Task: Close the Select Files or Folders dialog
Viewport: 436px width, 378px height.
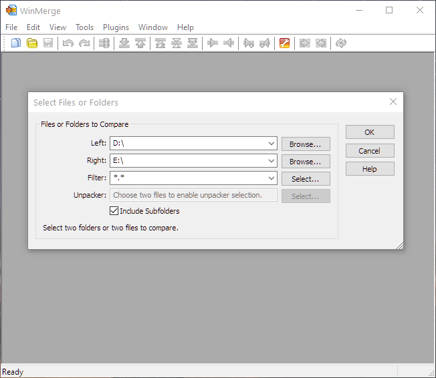Action: (x=393, y=102)
